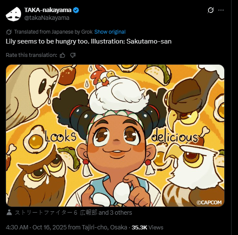Open the 35.3K Views count
The height and width of the screenshot is (235, 238).
coord(147,227)
